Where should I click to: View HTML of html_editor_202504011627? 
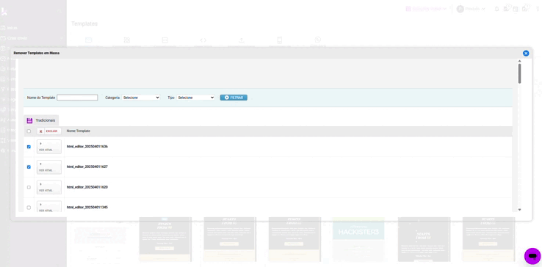pos(46,170)
